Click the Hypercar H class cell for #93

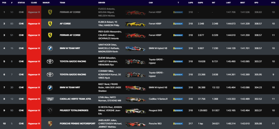[34, 110]
